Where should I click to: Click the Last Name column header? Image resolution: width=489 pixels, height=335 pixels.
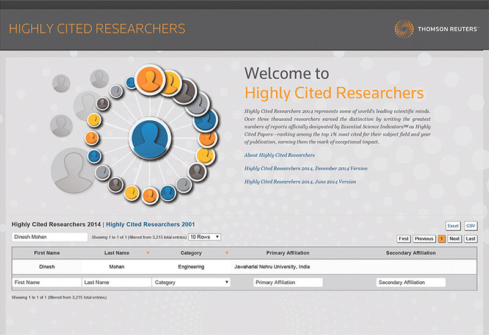(x=117, y=253)
